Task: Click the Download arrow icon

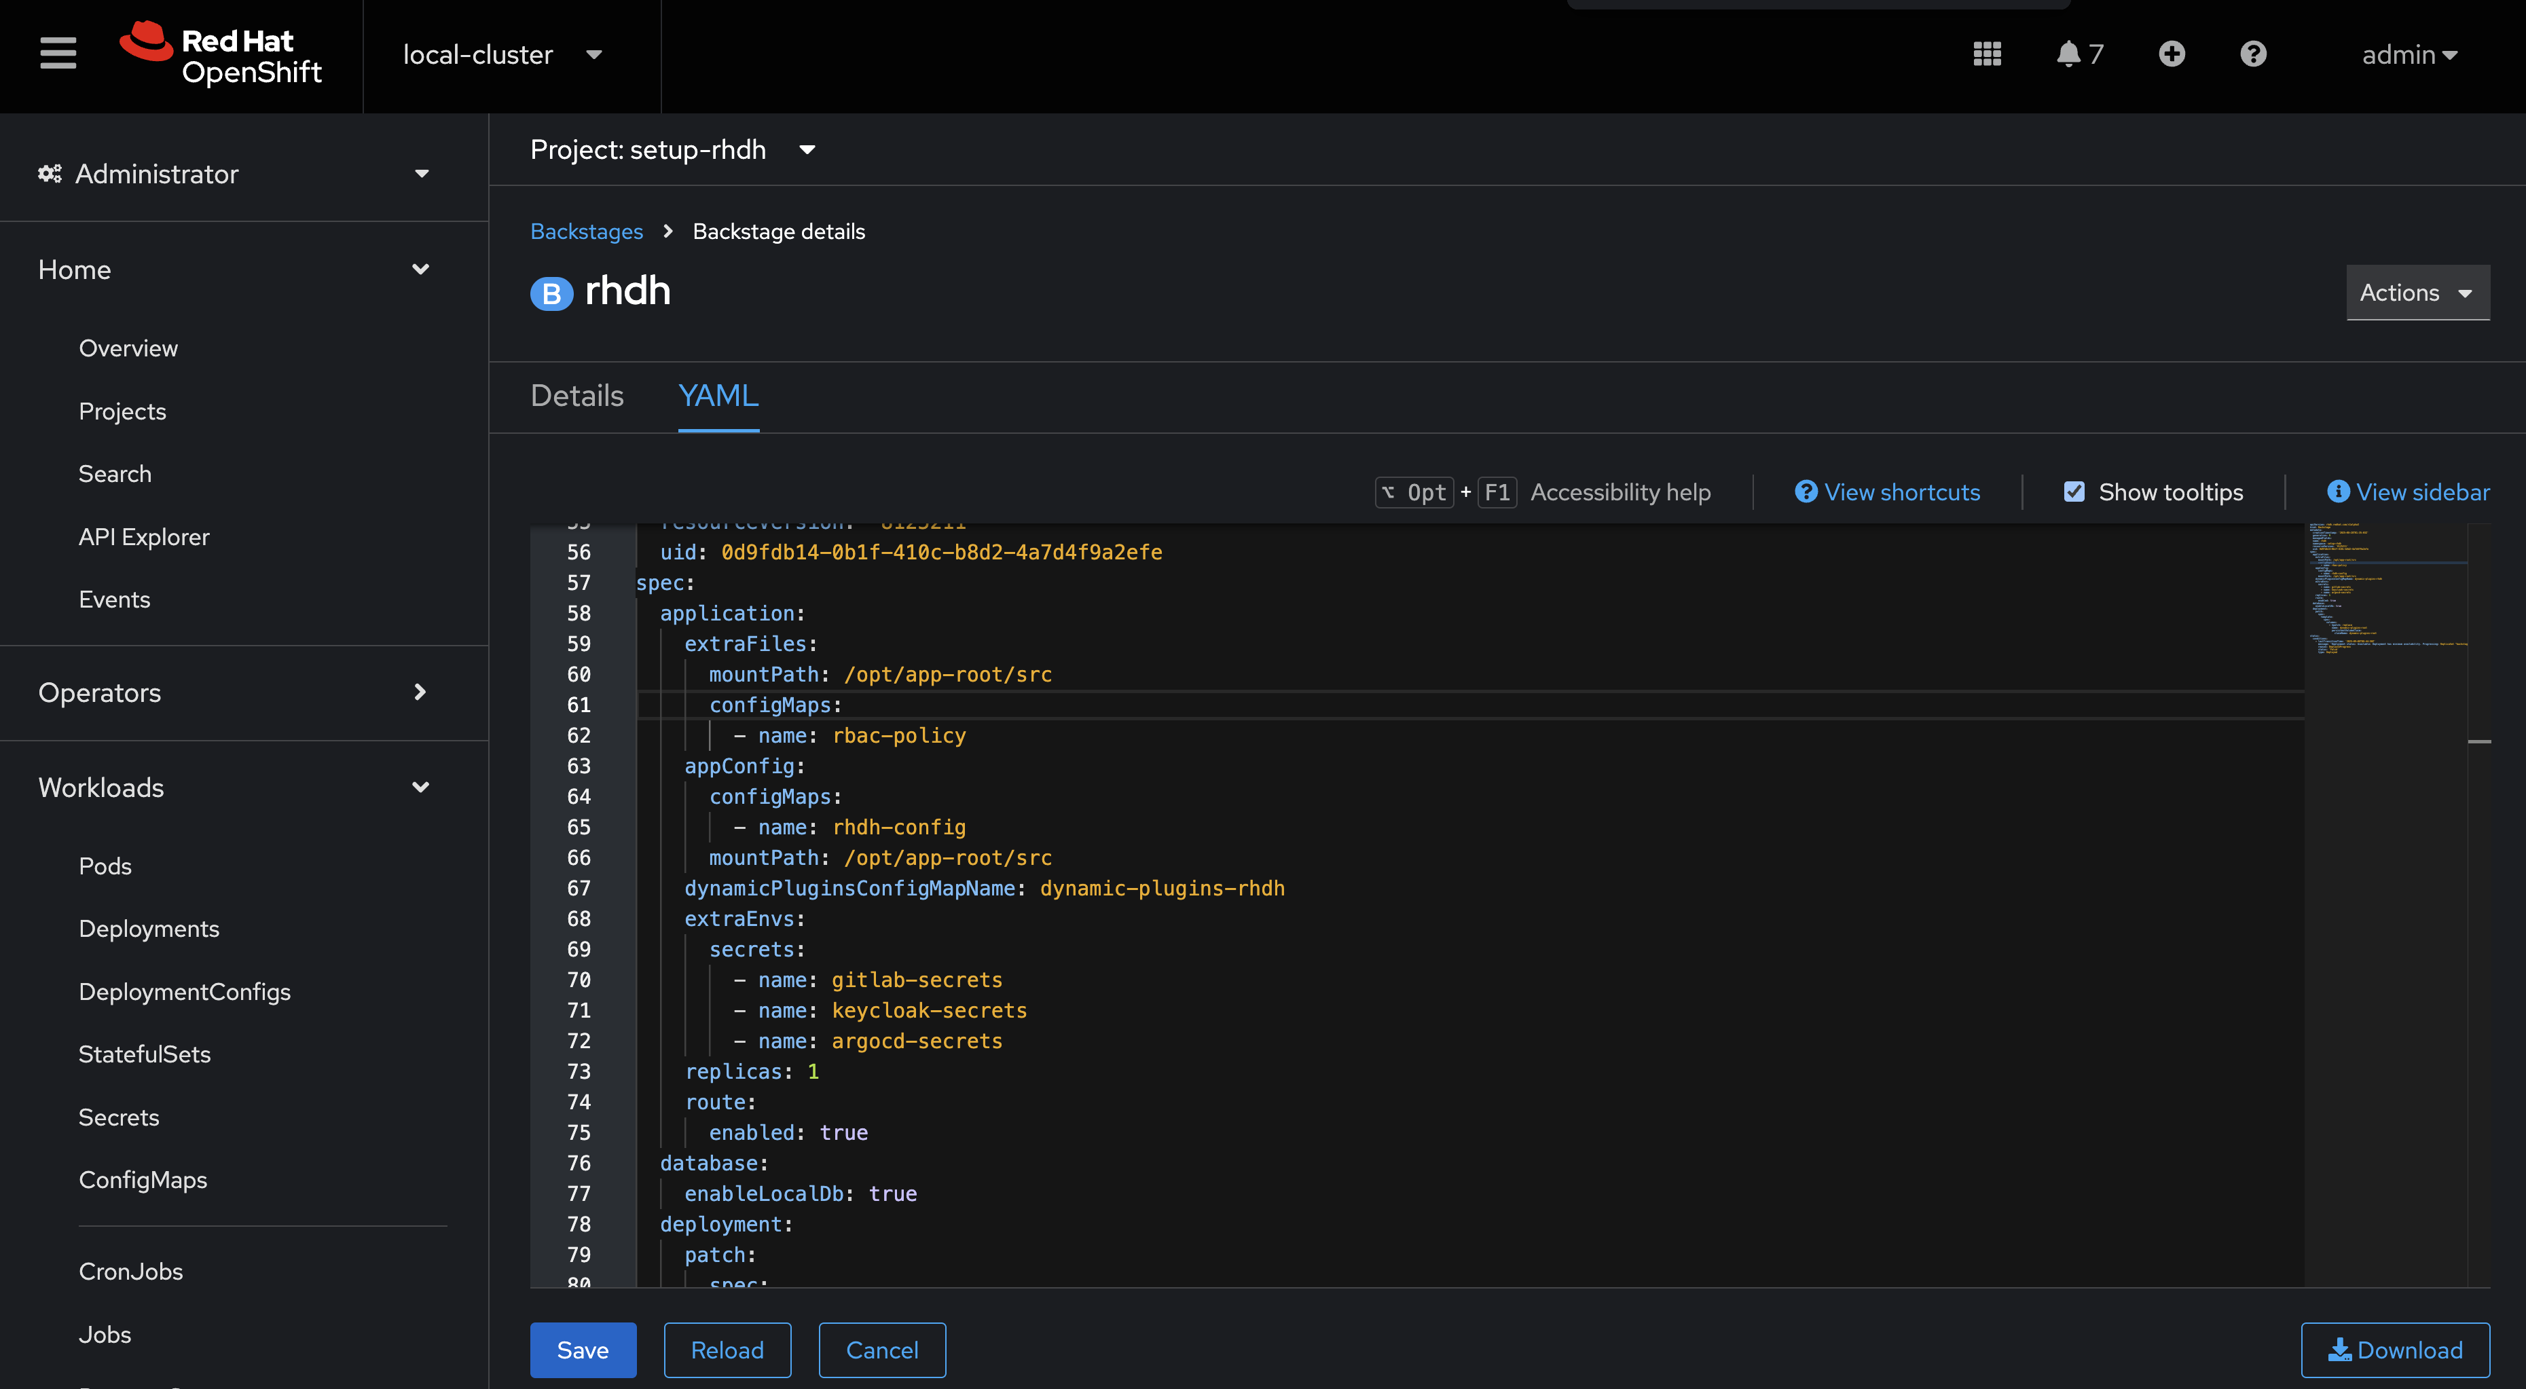Action: pos(2340,1350)
